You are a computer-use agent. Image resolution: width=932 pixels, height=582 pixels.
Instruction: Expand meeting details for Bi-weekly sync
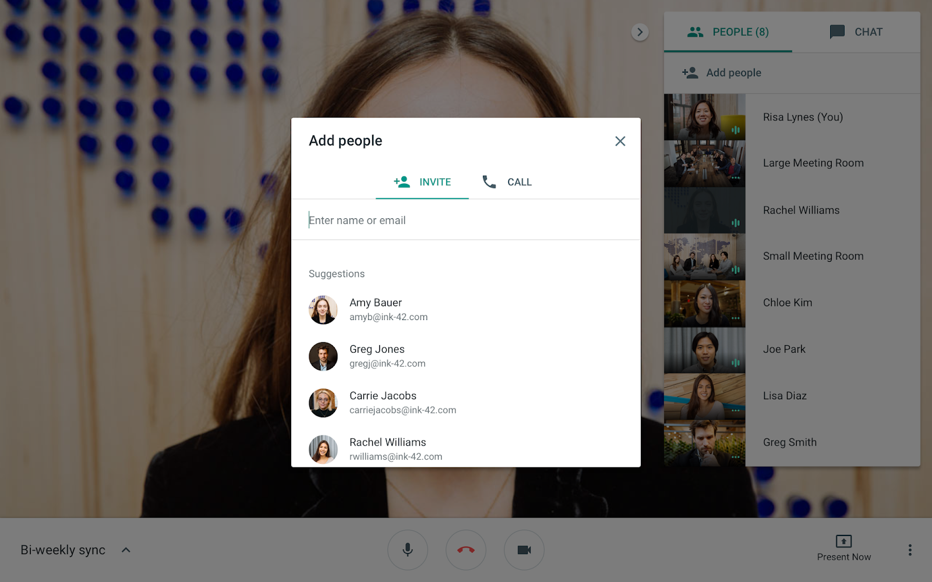tap(125, 549)
